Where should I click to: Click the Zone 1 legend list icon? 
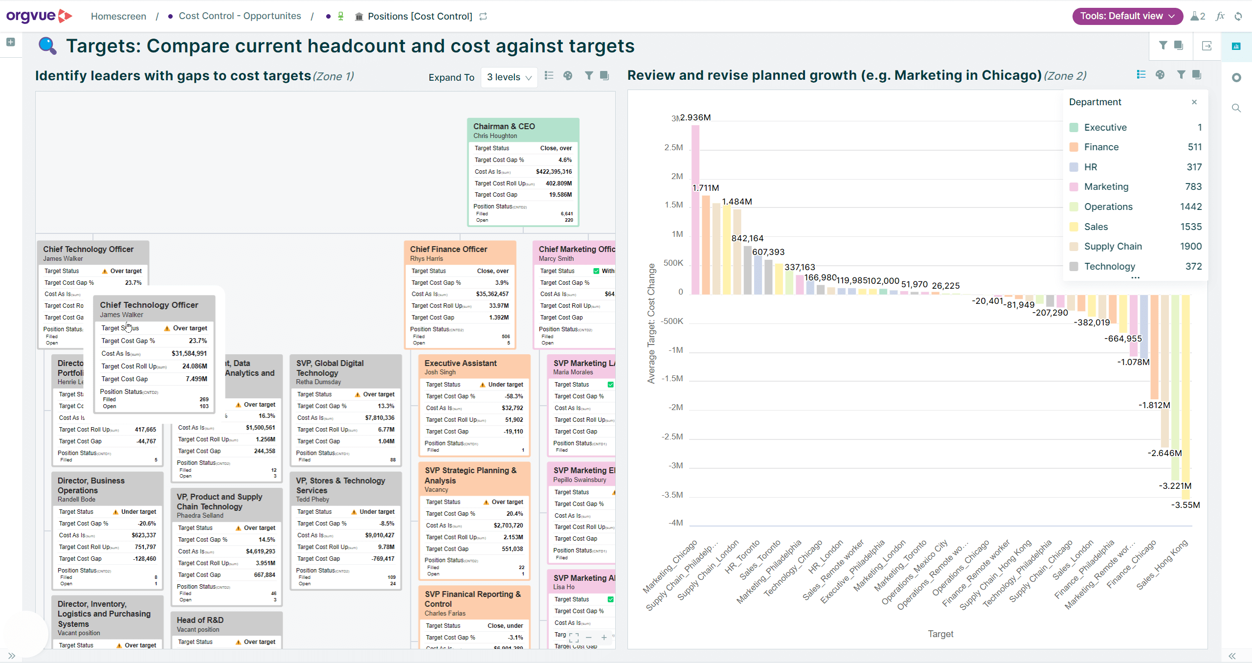coord(549,75)
